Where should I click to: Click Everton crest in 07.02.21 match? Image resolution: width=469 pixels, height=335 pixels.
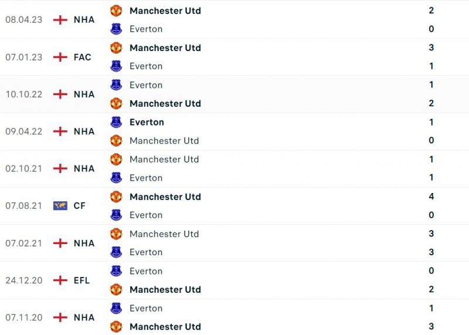tap(116, 252)
